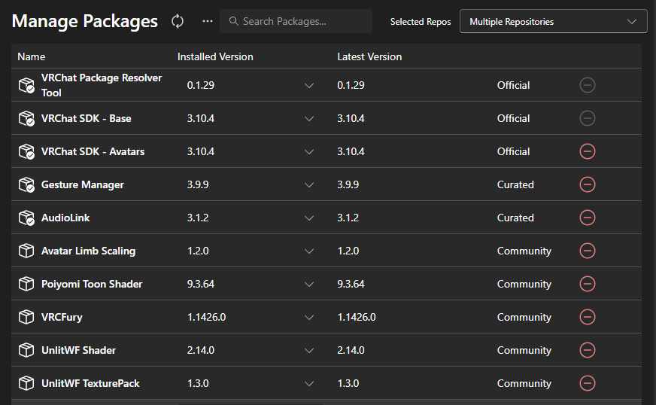Remove UnlitWF TexturePack package
Screen dimensions: 656x405
pos(588,383)
